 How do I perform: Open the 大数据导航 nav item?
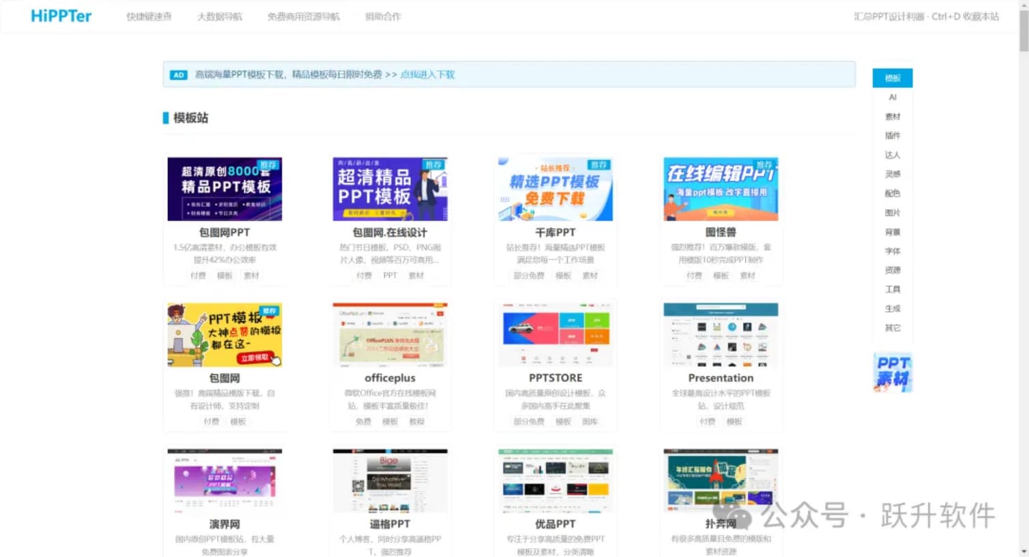point(220,16)
